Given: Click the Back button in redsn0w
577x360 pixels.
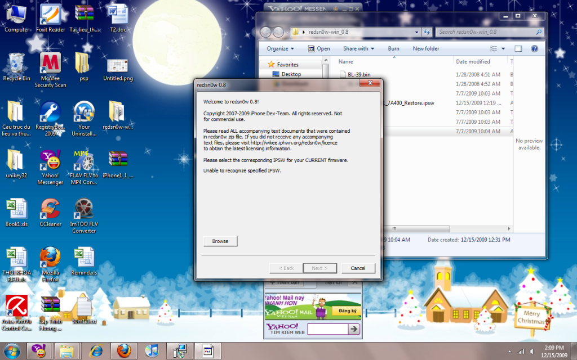Looking at the screenshot, I should 286,268.
